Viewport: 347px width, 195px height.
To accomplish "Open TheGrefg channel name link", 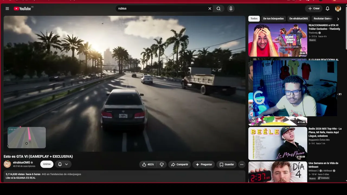I will pyautogui.click(x=313, y=33).
